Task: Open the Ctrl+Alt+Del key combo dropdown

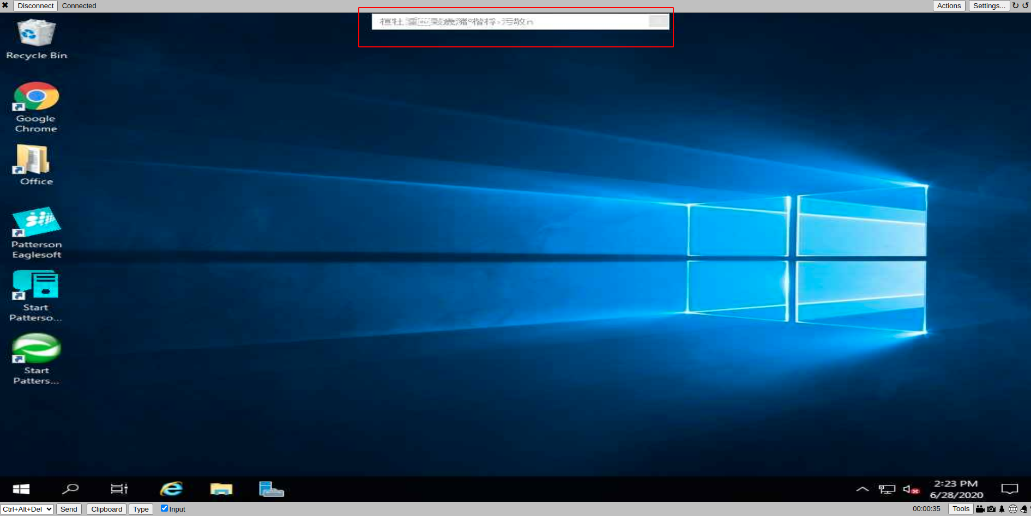Action: [x=27, y=509]
